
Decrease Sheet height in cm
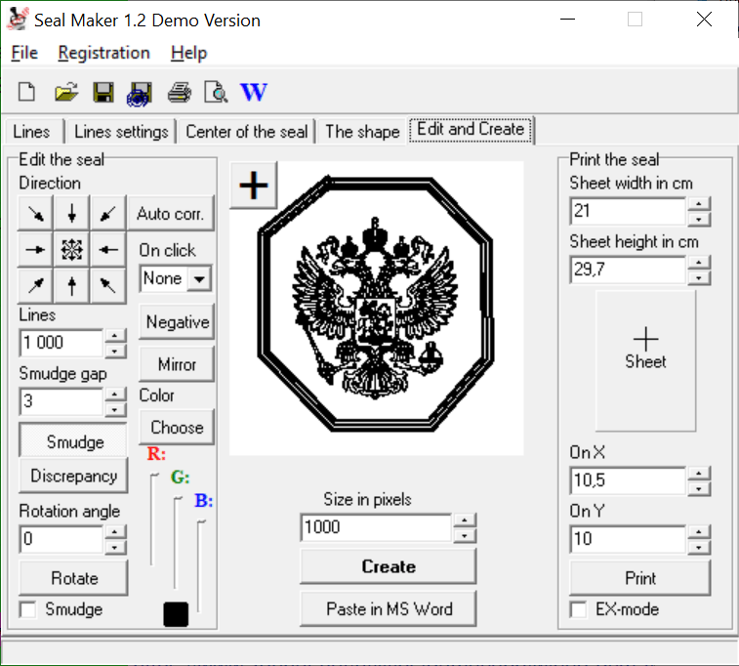[699, 277]
